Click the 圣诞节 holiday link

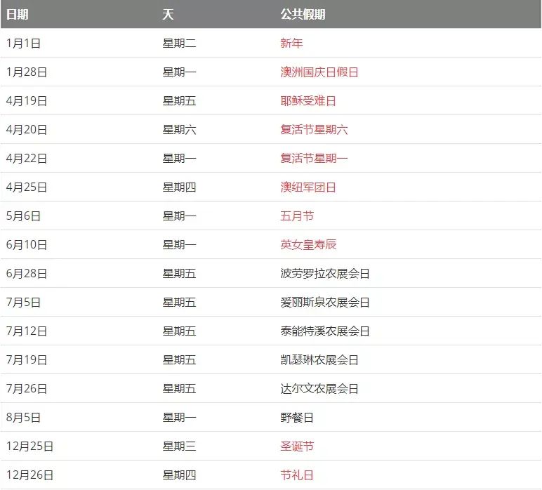(297, 446)
